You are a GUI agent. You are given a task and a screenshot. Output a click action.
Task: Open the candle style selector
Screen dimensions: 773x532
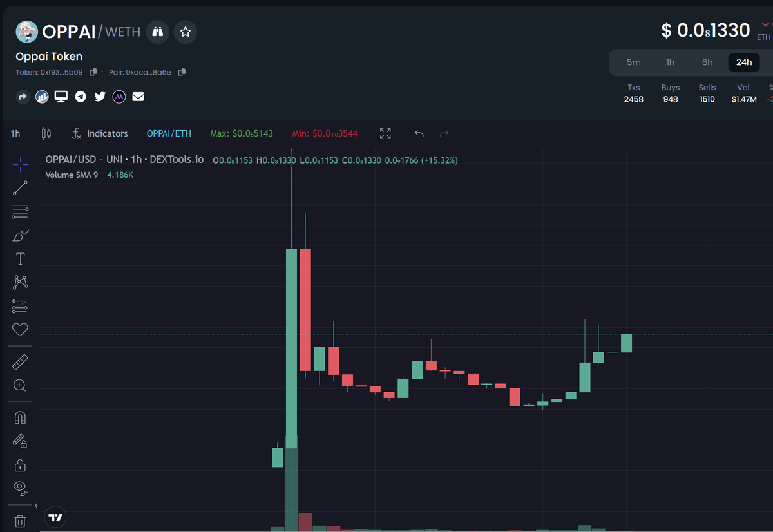coord(45,133)
